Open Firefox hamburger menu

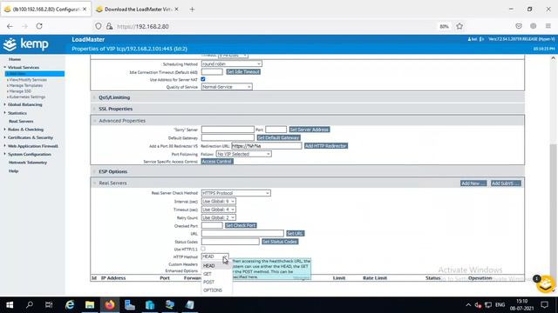click(548, 26)
